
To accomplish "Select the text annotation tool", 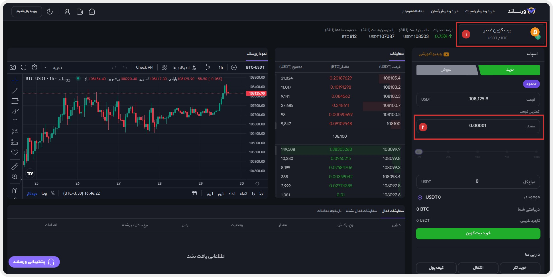I will pos(15,122).
